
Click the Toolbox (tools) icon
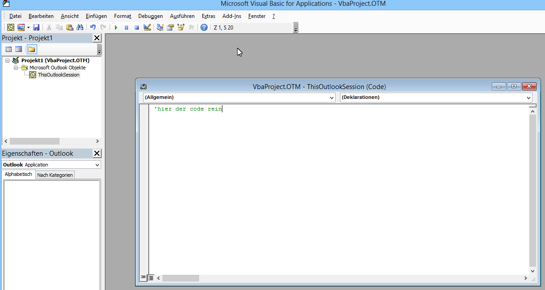coord(192,27)
